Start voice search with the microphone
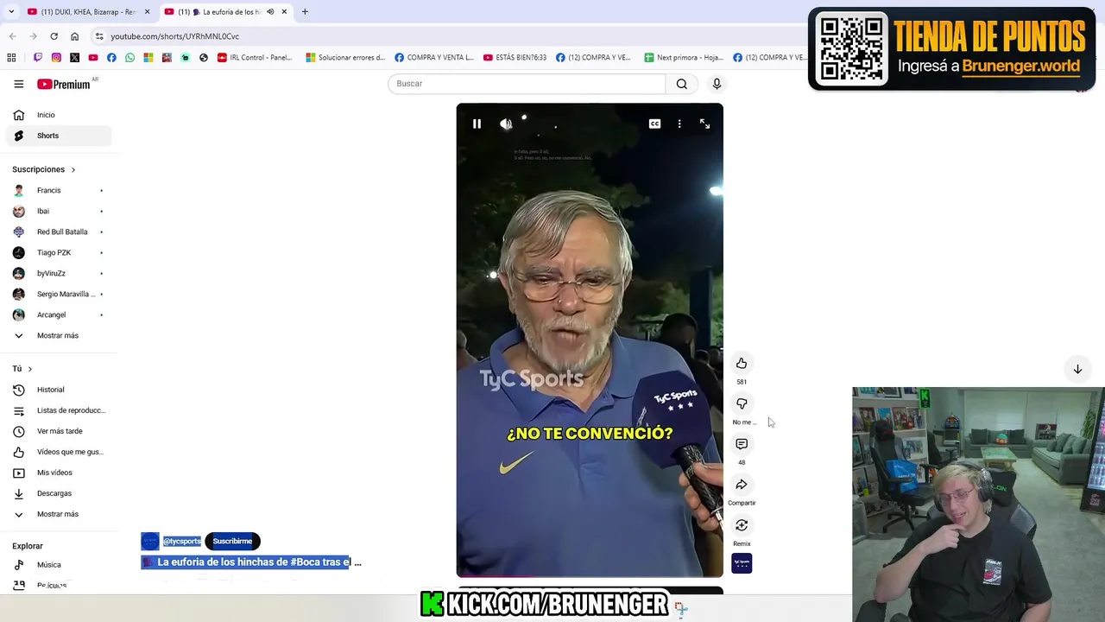 [717, 84]
